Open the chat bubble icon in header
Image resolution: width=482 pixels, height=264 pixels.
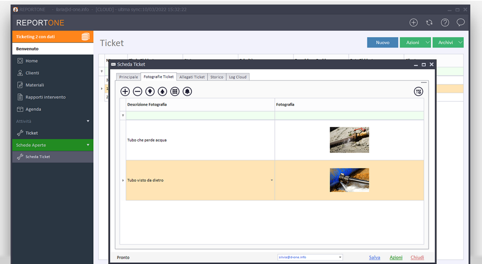pyautogui.click(x=460, y=22)
